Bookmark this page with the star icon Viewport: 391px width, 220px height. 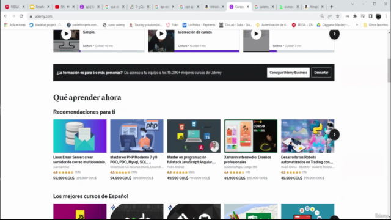(338, 16)
